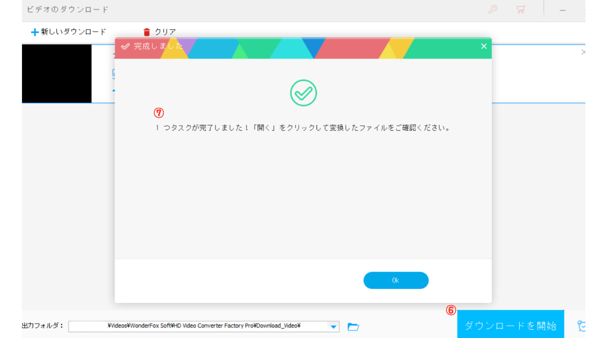The height and width of the screenshot is (338, 601).
Task: Add a task via 新しいダウンロード
Action: (x=69, y=32)
